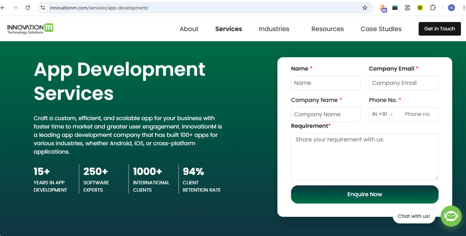Open the browser extensions puzzle icon
Viewport: 466px width, 236px height.
tap(433, 8)
